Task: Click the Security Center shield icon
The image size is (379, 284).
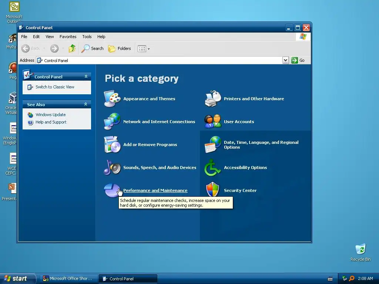Action: click(213, 190)
